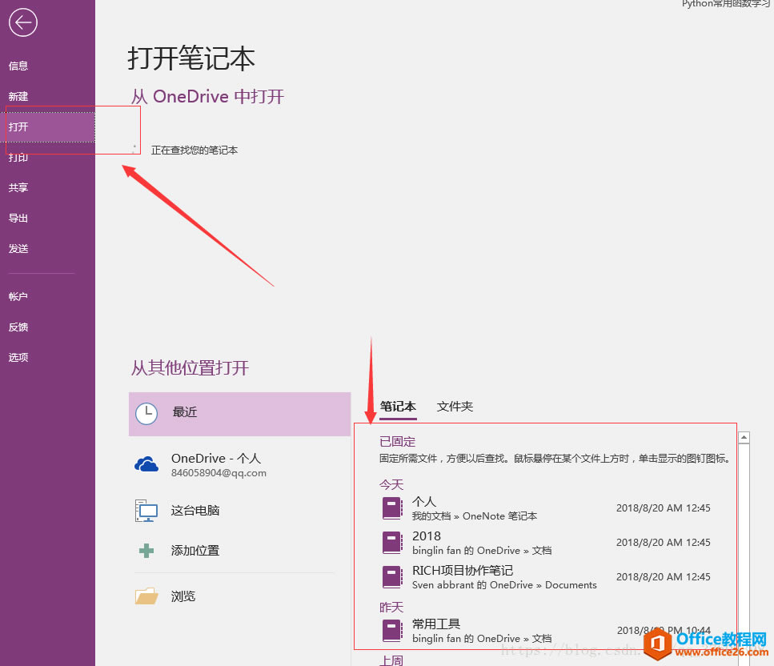Click the 常用工具 notebook icon
This screenshot has height=666, width=774.
coord(392,631)
